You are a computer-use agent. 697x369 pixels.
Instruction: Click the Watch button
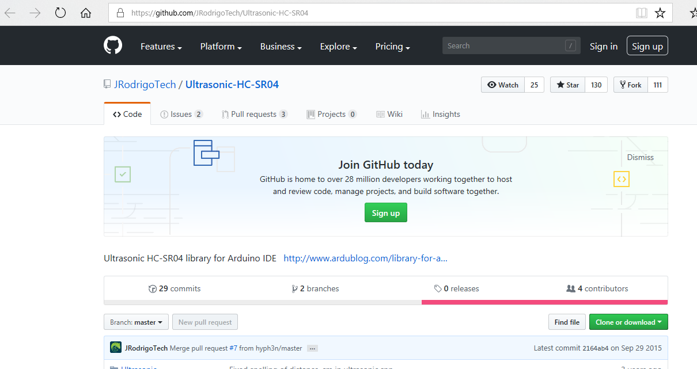tap(503, 85)
